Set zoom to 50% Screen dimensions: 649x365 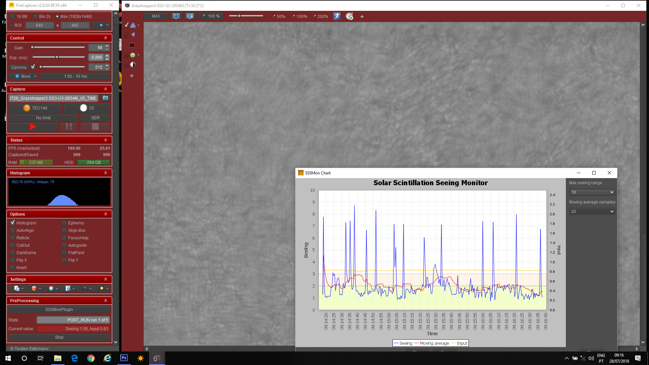279,16
